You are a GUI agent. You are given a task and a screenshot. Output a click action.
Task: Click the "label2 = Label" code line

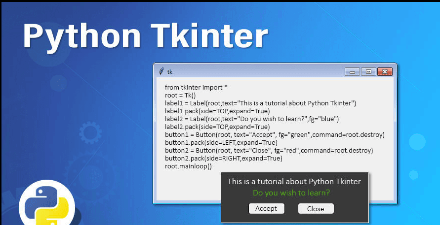(252, 119)
